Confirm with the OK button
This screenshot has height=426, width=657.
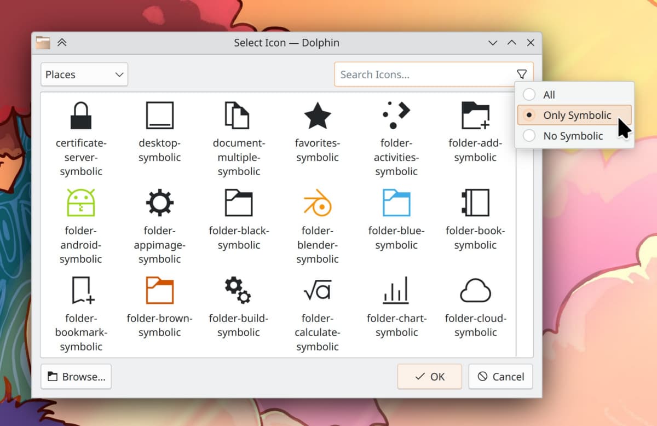pos(429,377)
